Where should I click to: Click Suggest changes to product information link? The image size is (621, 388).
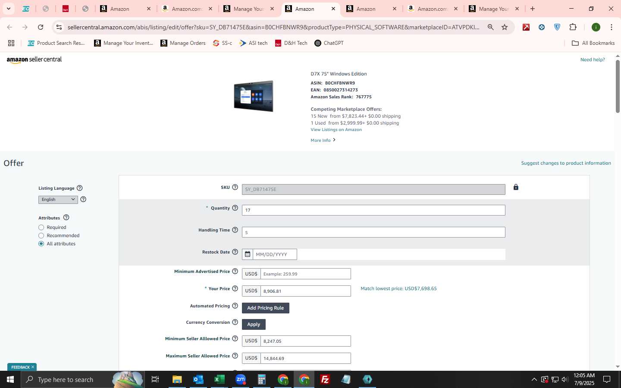[x=566, y=163]
